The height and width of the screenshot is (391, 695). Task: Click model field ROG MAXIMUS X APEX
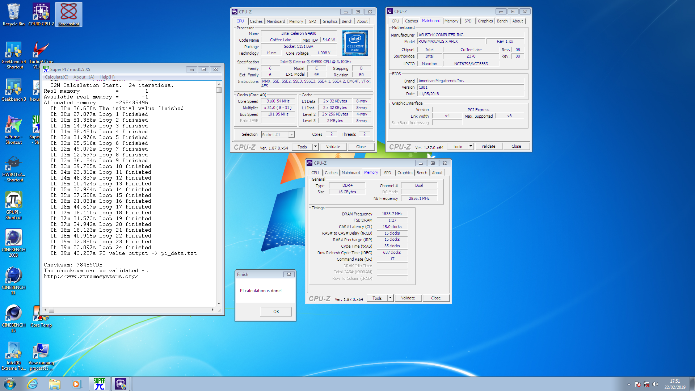pos(451,42)
